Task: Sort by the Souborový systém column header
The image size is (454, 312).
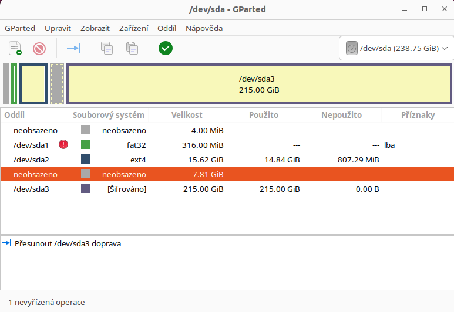Action: point(108,115)
